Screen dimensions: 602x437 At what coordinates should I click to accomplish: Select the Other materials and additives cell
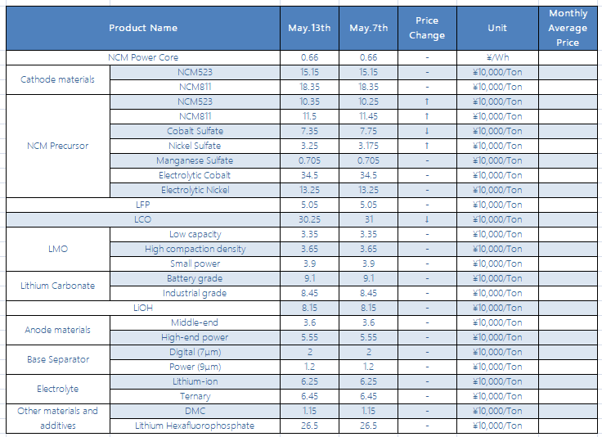(x=58, y=418)
